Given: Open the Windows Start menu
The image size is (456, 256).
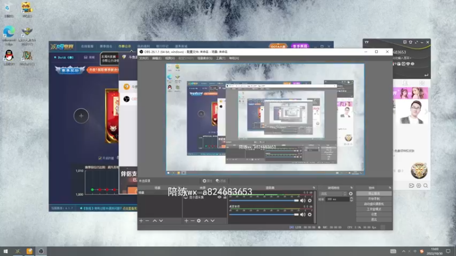Looking at the screenshot, I should tap(6, 251).
